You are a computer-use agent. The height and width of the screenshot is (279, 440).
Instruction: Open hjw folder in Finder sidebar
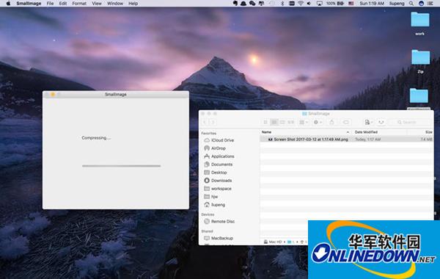click(x=211, y=197)
